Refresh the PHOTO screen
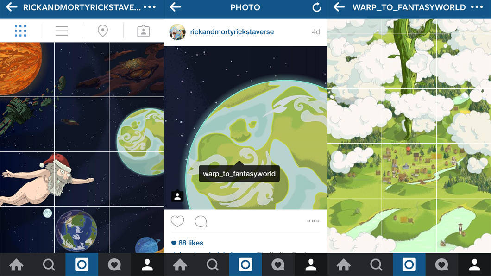Viewport: 491px width, 276px height. pos(316,7)
